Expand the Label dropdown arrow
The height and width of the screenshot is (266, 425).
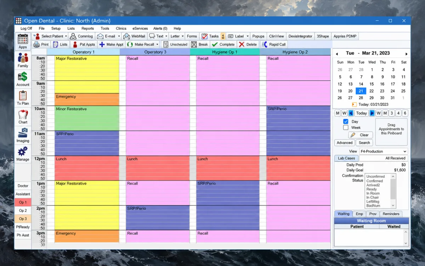248,36
